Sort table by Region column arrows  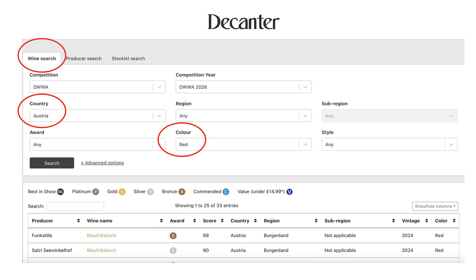(316, 221)
